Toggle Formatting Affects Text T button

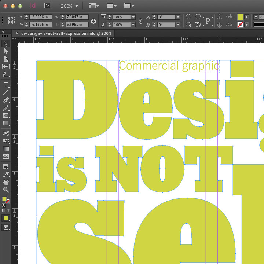click(x=8, y=210)
